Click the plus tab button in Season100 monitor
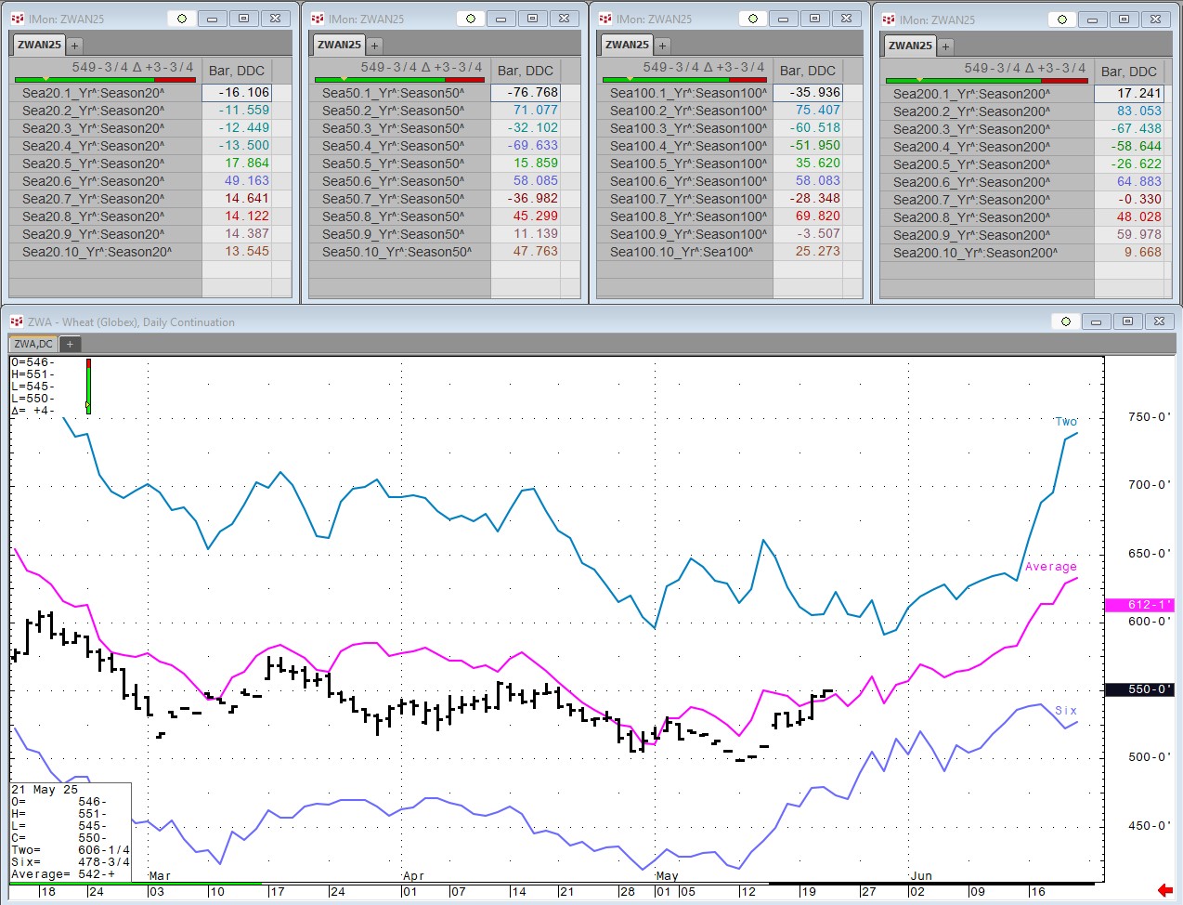The image size is (1183, 905). pyautogui.click(x=662, y=45)
